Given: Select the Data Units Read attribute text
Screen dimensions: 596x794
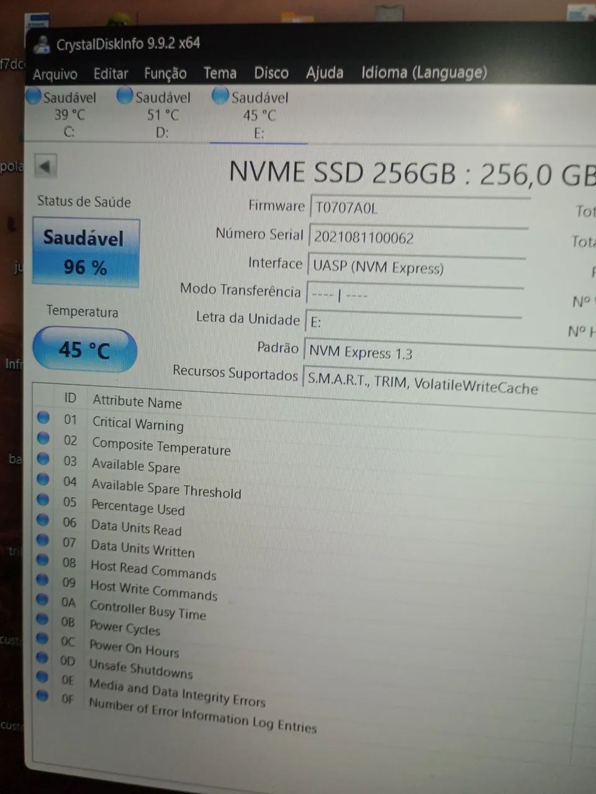Looking at the screenshot, I should (136, 527).
